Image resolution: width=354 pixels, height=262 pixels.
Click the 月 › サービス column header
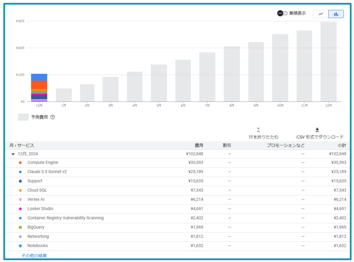22,145
